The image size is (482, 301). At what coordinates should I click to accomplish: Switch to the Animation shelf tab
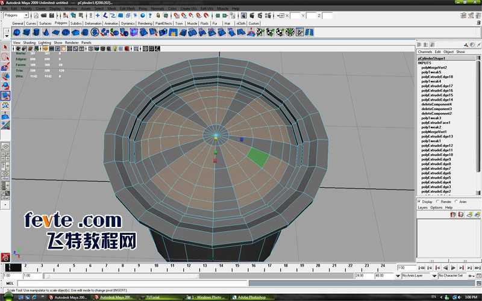(x=111, y=23)
